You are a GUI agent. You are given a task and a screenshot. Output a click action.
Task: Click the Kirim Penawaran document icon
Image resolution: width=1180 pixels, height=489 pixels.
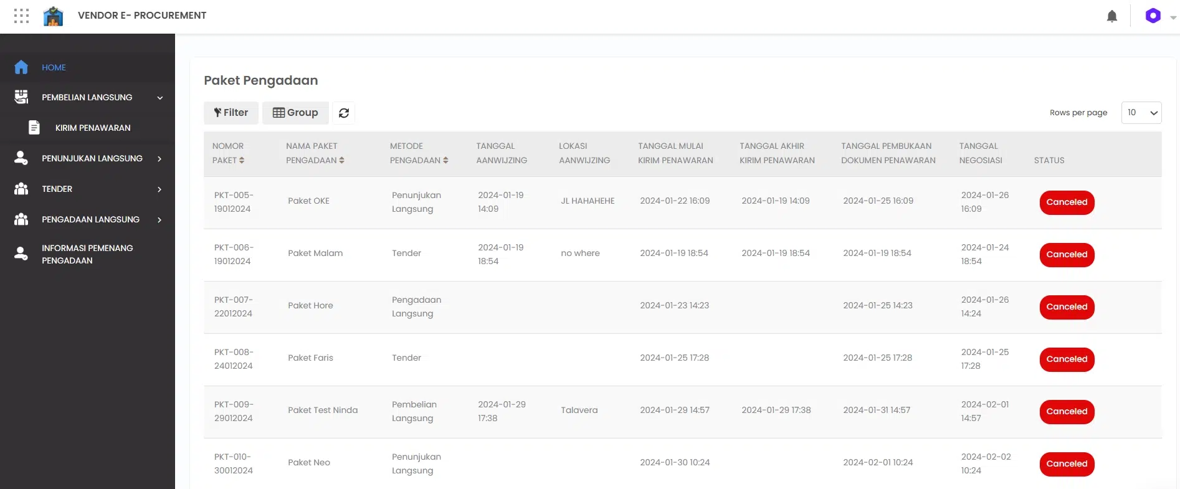[x=34, y=128]
